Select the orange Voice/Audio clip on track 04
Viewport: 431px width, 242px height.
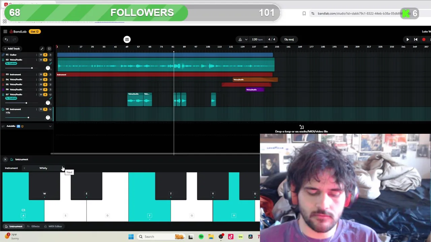click(x=255, y=80)
